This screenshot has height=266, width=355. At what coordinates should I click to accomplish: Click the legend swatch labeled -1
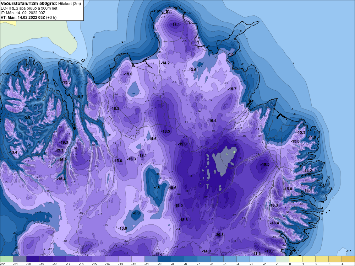282,259
